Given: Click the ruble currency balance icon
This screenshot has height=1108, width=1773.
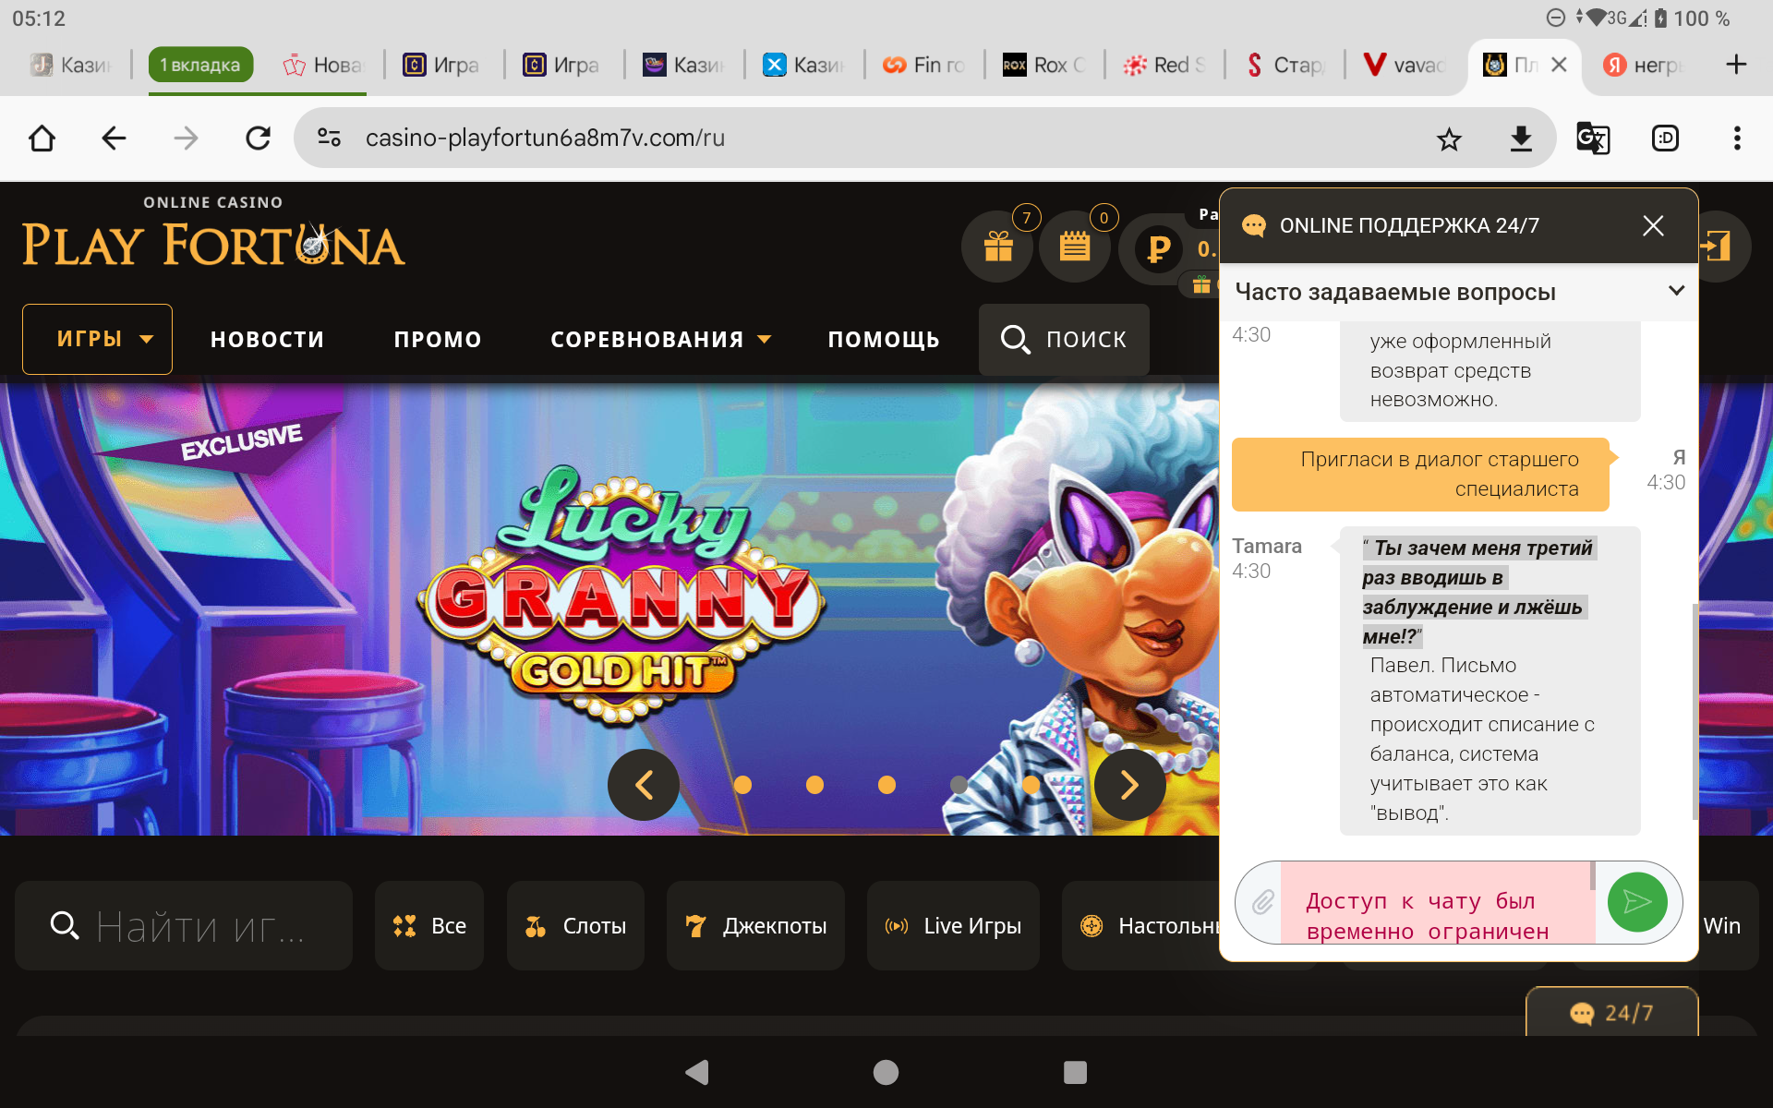Looking at the screenshot, I should pyautogui.click(x=1158, y=248).
